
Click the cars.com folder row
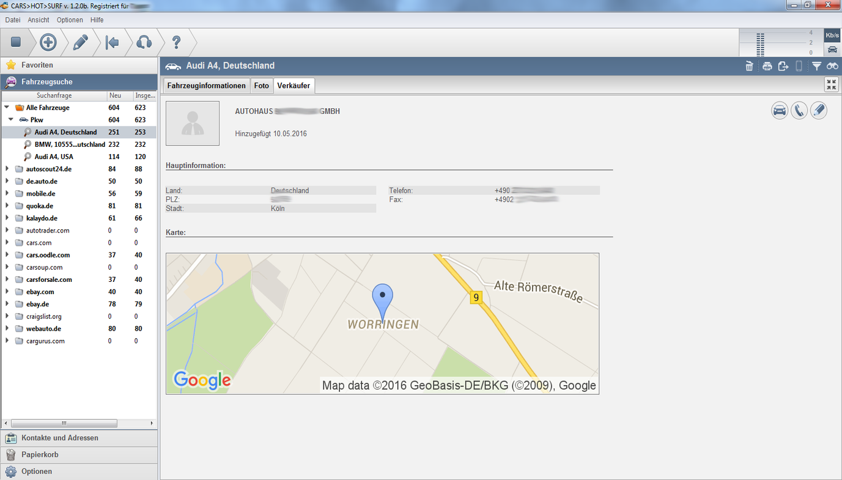pos(79,243)
